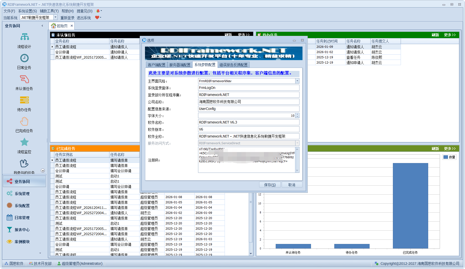Screen dimensions: 465x269
Task: Click the 公司名称 input field
Action: (x=248, y=102)
